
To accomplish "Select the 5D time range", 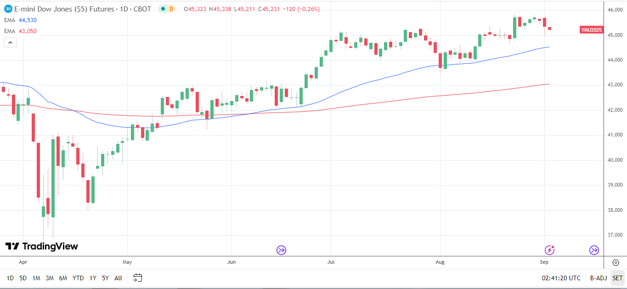I will [x=23, y=278].
